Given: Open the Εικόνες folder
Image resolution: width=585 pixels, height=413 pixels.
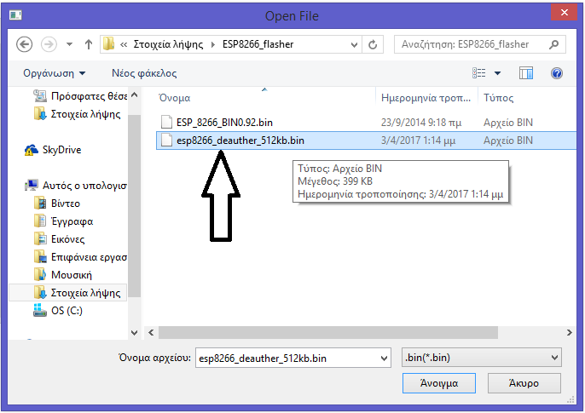Looking at the screenshot, I should 60,239.
